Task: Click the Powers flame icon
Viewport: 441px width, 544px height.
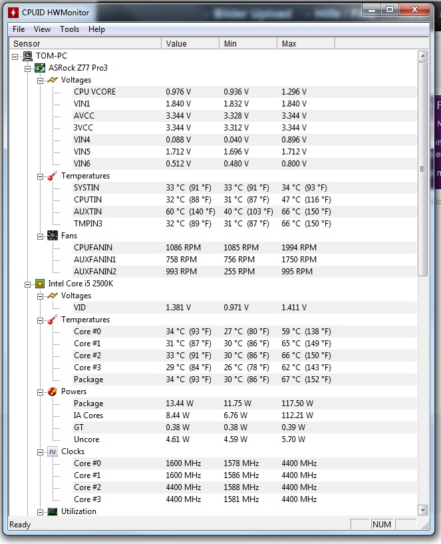Action: coord(53,392)
